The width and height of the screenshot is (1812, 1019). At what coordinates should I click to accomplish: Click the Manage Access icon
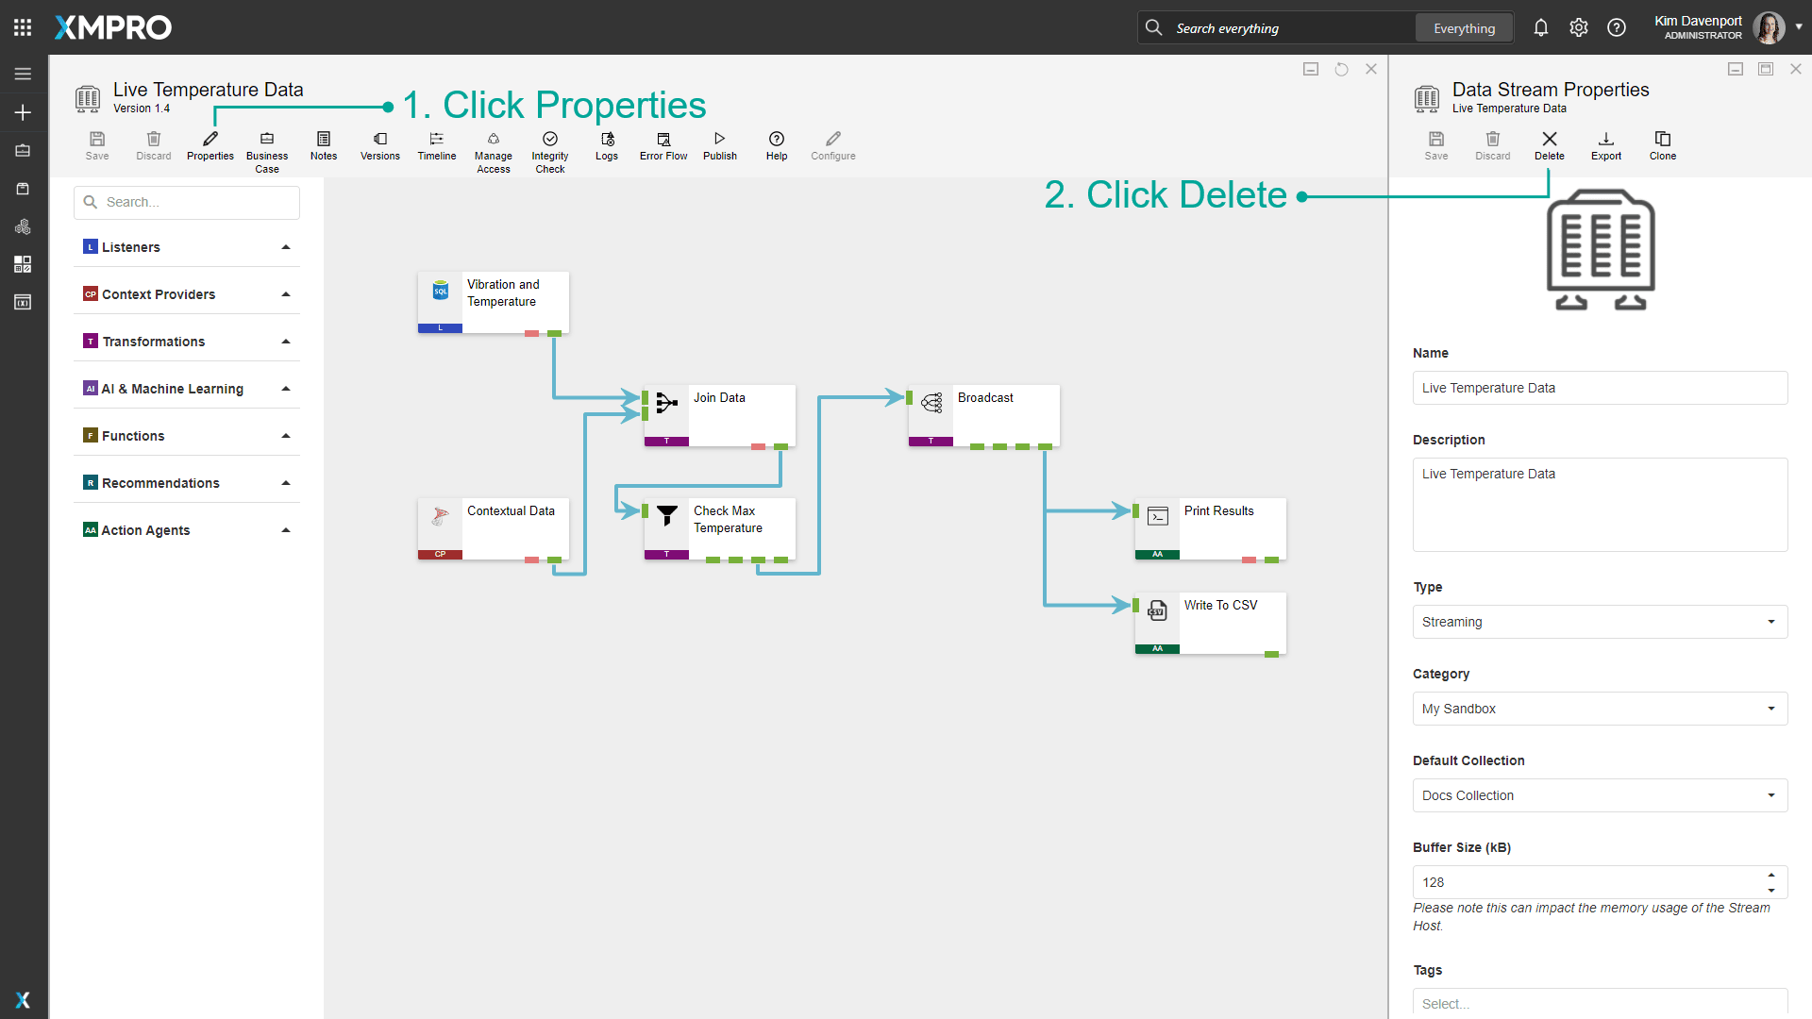tap(493, 140)
